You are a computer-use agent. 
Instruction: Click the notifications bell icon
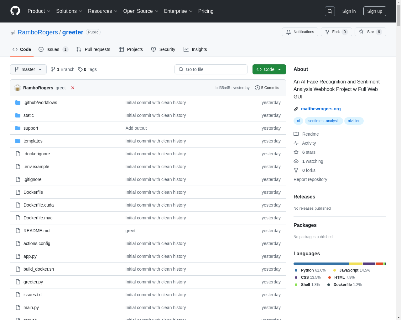click(x=289, y=32)
